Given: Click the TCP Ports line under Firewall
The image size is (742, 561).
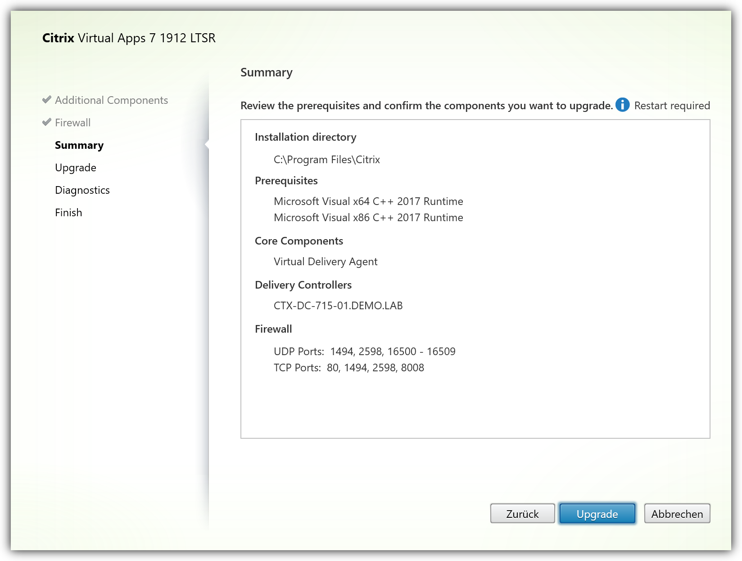Looking at the screenshot, I should (348, 368).
